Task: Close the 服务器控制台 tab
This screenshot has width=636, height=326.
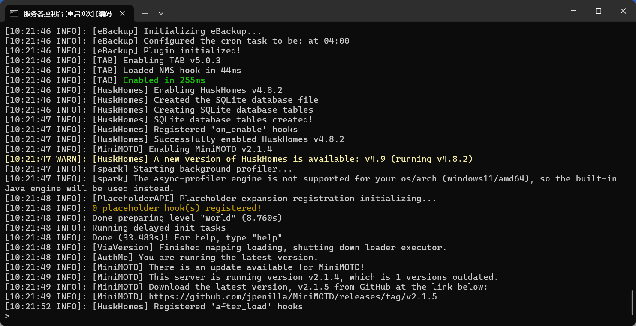Action: tap(122, 13)
